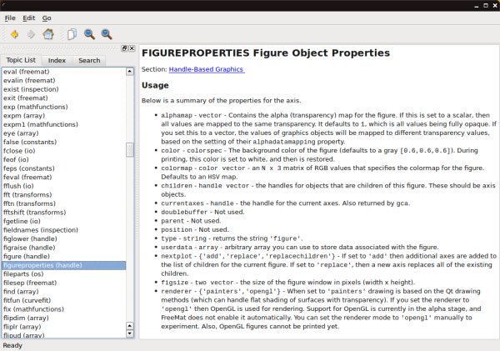Click the second magnifier zoom icon
This screenshot has height=351, width=500.
107,34
